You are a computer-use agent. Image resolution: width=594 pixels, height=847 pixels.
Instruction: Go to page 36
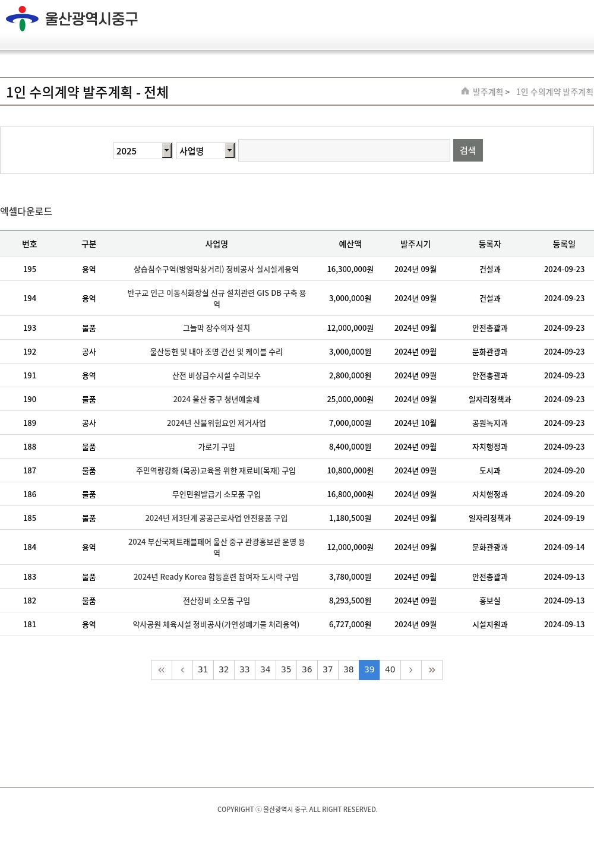coord(307,670)
